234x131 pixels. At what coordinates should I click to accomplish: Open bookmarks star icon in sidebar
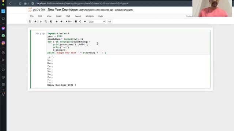coord(3,19)
